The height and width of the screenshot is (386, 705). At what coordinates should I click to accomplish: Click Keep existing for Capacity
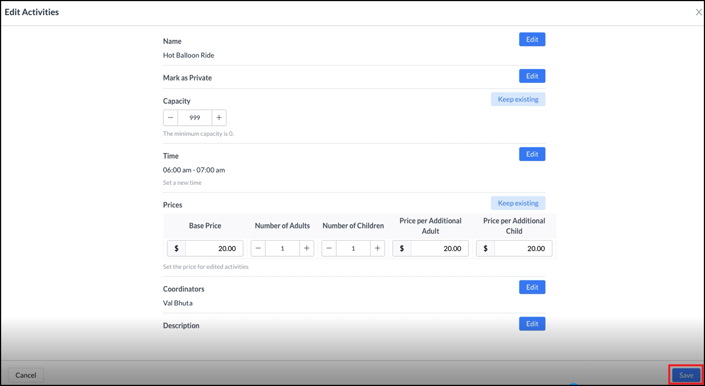point(518,99)
